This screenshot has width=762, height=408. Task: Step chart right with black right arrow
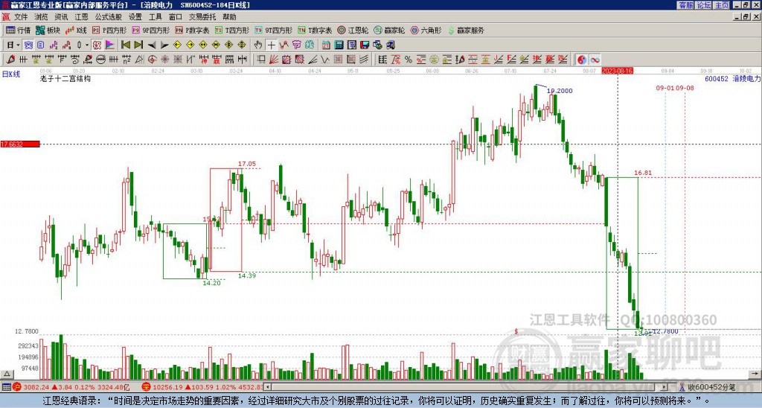164,45
